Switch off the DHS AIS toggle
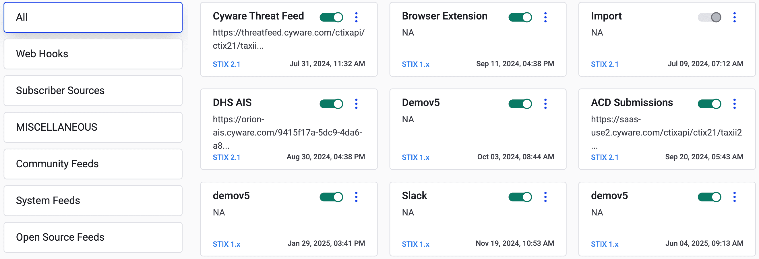Image resolution: width=759 pixels, height=259 pixels. [x=331, y=104]
